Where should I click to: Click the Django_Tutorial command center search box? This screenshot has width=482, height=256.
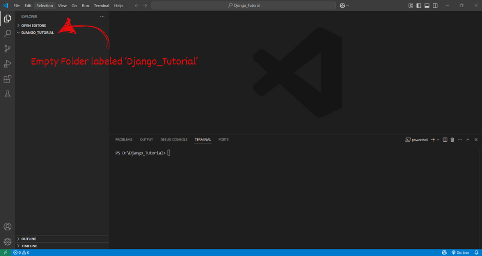[243, 6]
